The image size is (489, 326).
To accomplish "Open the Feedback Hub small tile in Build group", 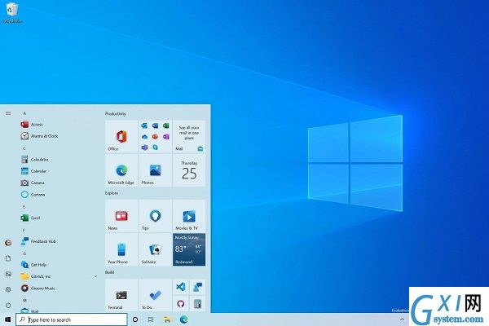I will coord(197,287).
